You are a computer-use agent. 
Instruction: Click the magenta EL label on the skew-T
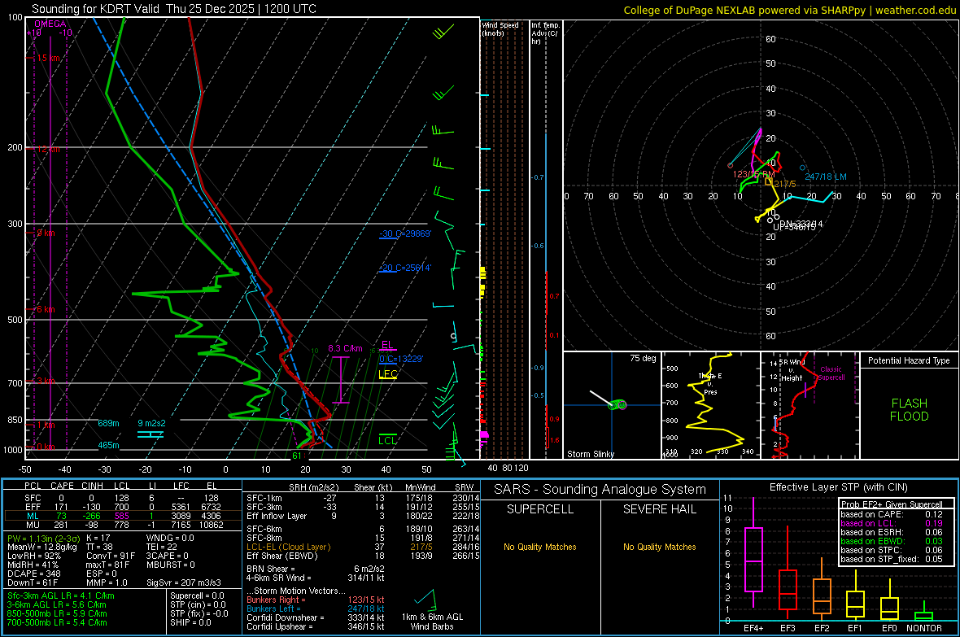(387, 345)
